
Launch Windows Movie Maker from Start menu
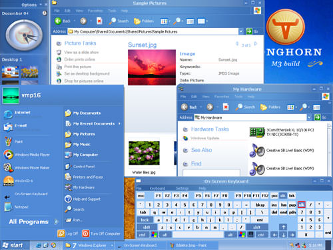[x=27, y=168]
